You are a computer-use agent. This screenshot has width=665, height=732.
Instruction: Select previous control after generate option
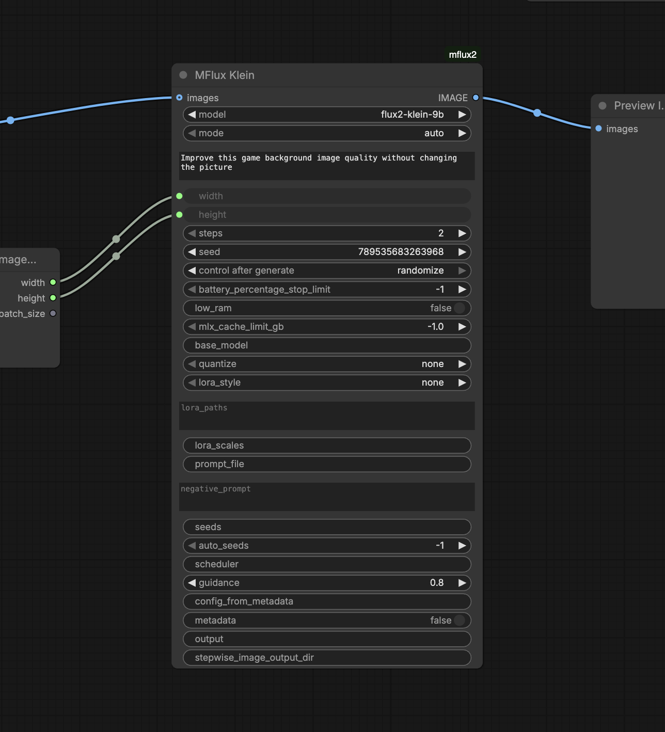click(x=192, y=270)
